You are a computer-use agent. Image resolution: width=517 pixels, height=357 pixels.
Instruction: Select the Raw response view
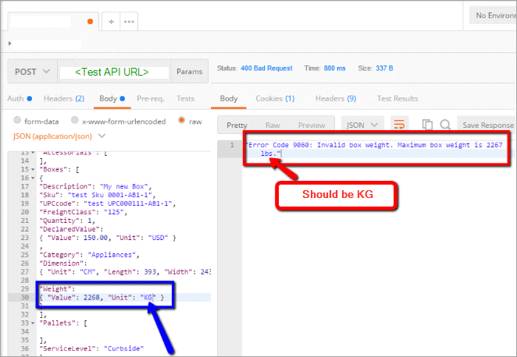(x=273, y=125)
